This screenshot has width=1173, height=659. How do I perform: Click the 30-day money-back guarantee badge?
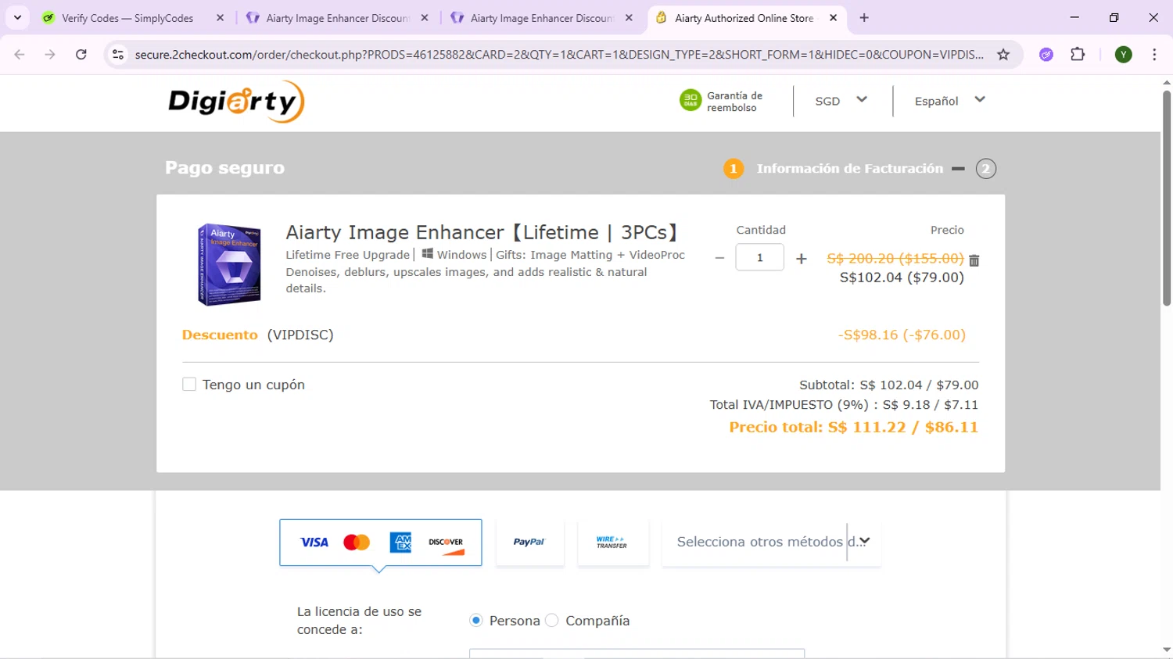pyautogui.click(x=721, y=101)
